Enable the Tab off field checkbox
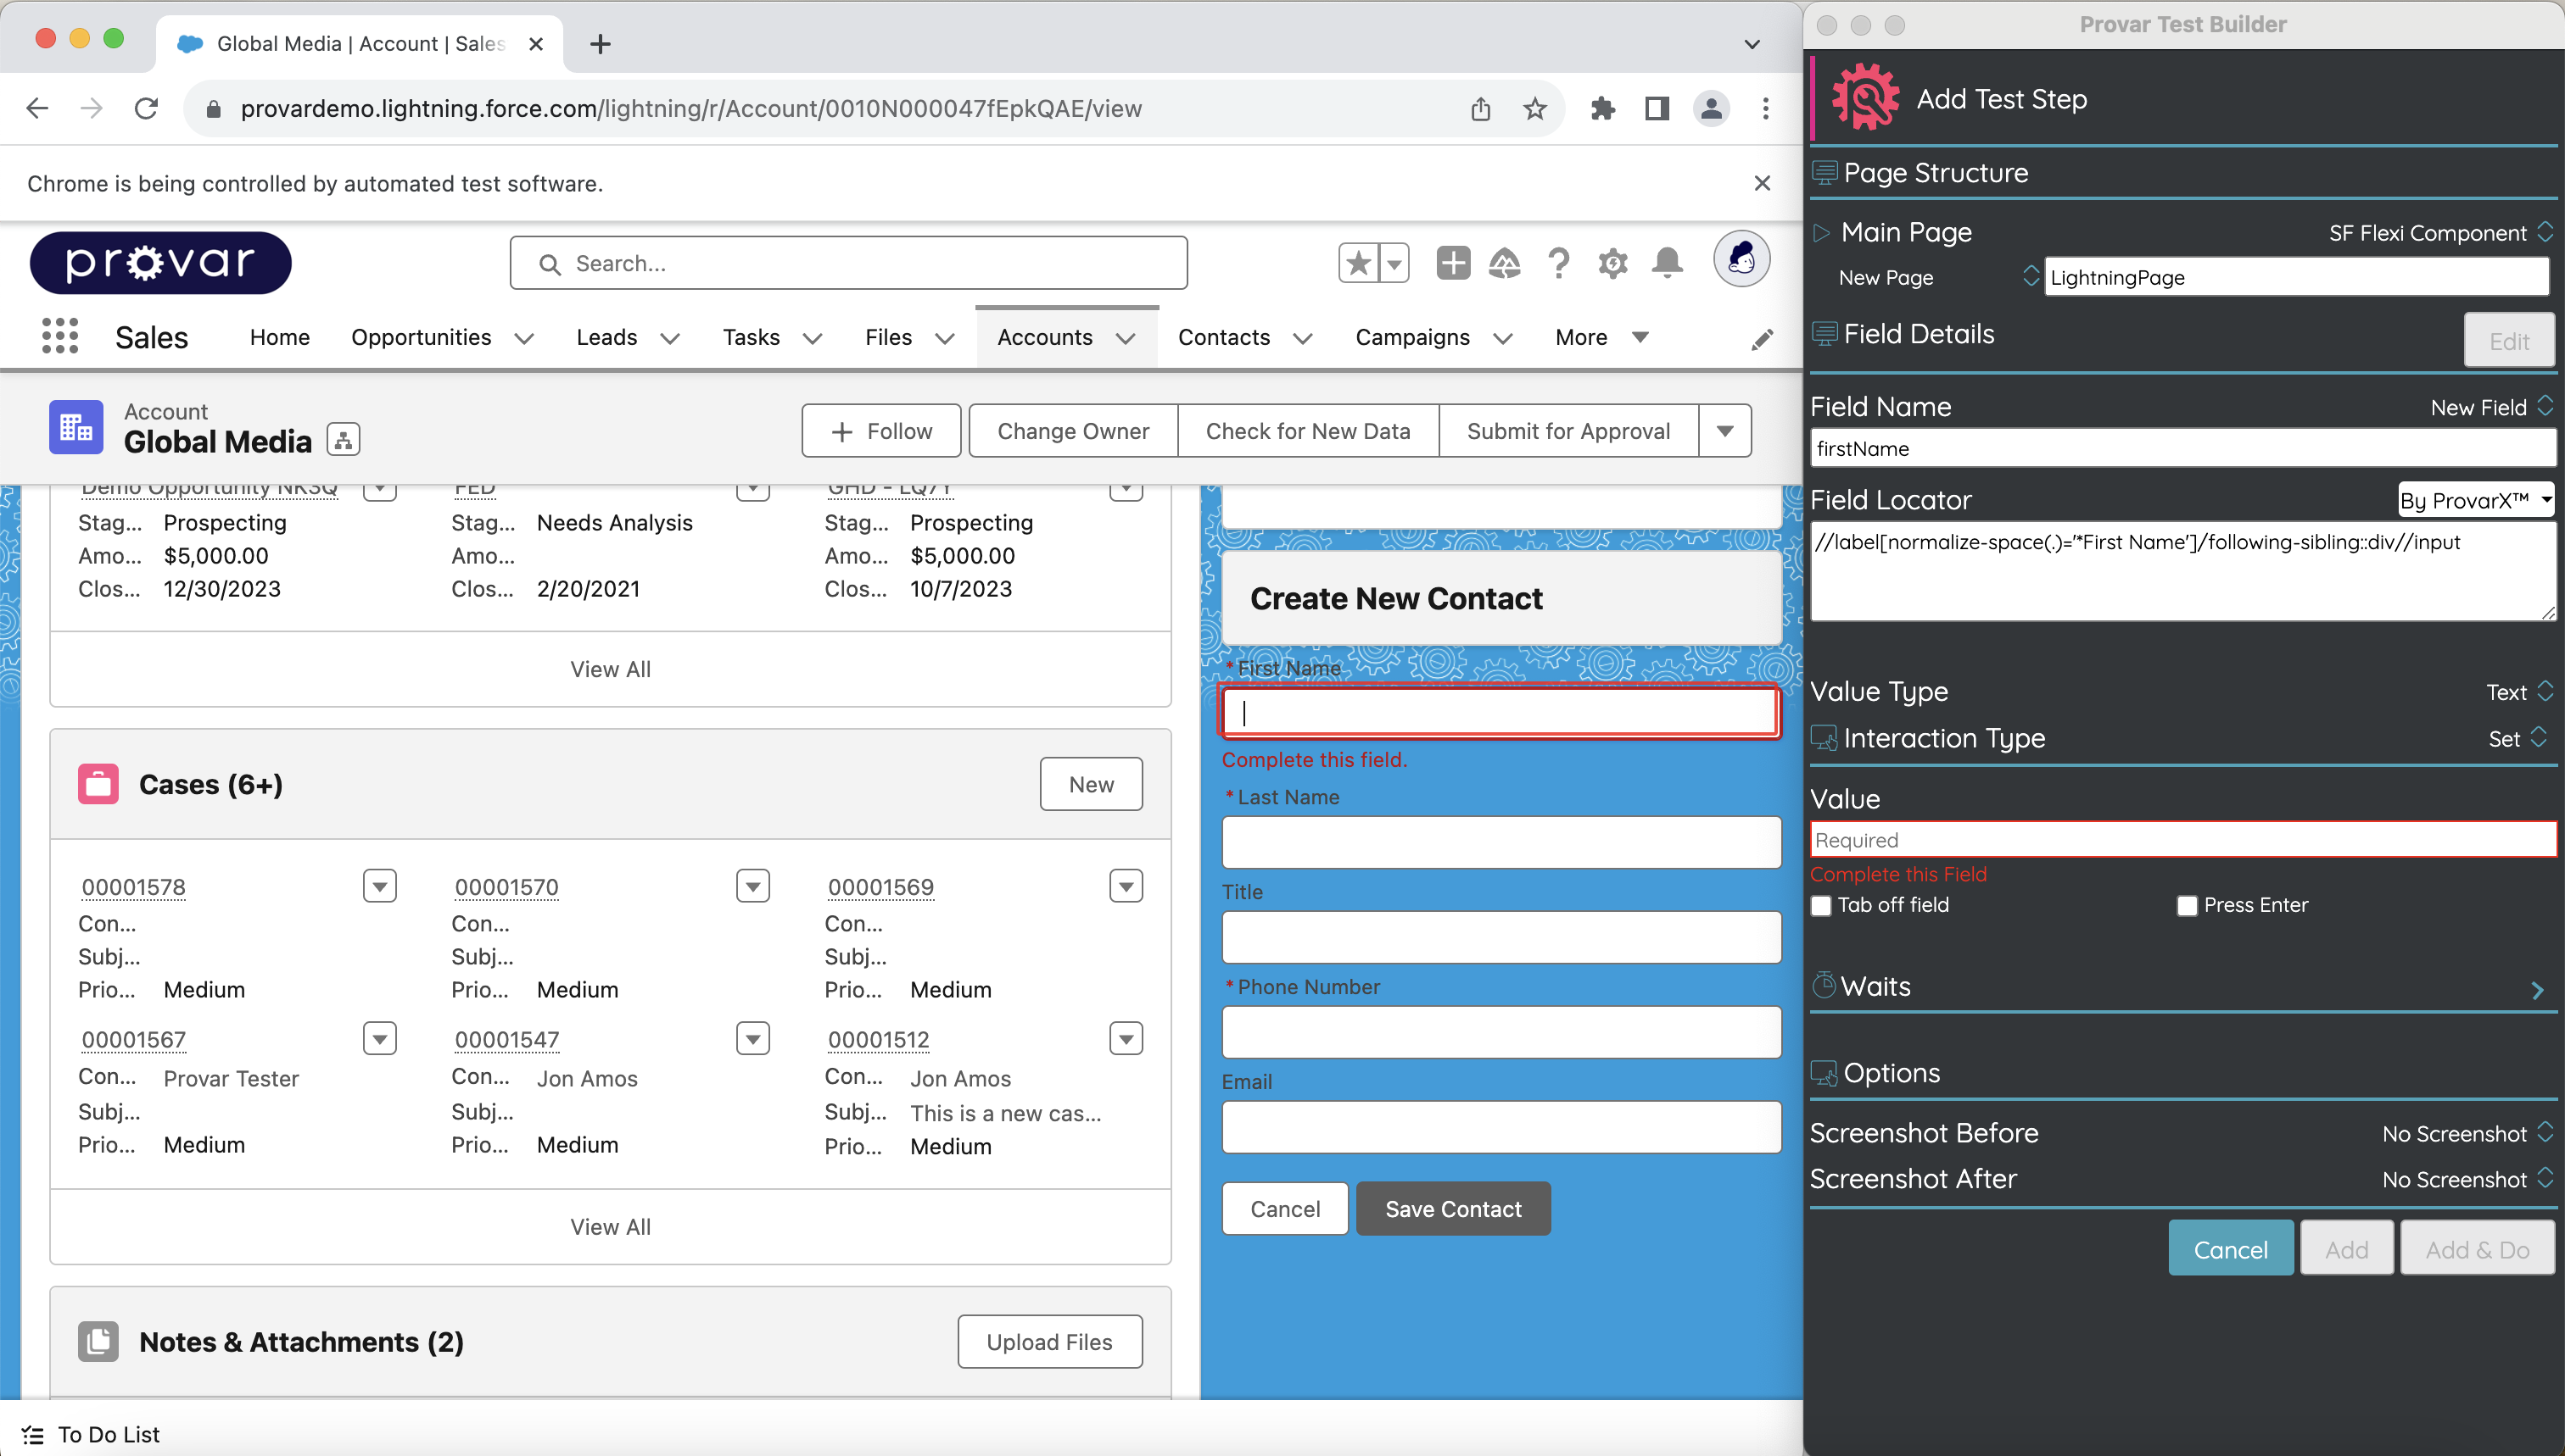 point(1821,904)
